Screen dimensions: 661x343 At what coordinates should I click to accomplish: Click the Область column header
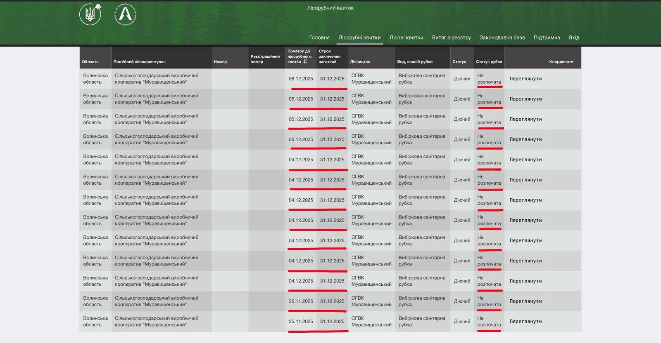point(90,62)
